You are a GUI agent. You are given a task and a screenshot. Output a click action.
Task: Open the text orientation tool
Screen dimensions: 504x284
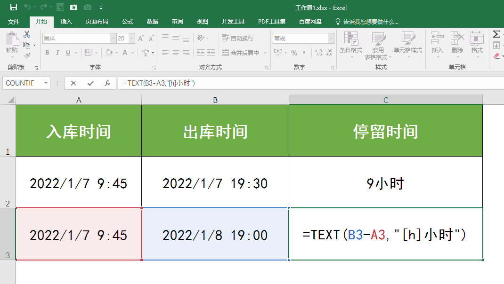[x=201, y=38]
